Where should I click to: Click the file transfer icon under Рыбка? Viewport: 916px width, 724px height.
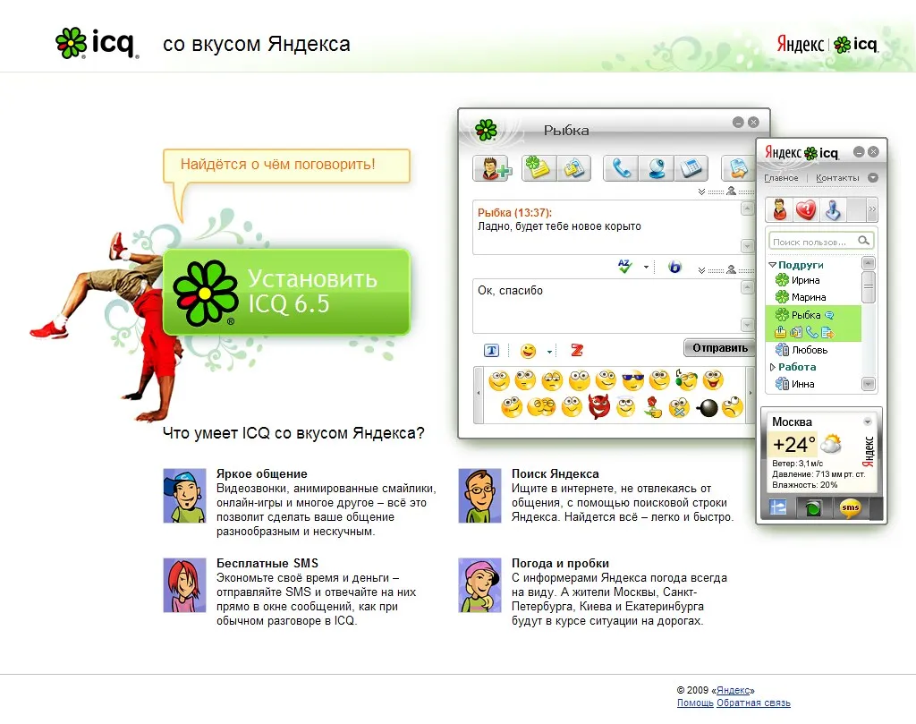pos(827,333)
